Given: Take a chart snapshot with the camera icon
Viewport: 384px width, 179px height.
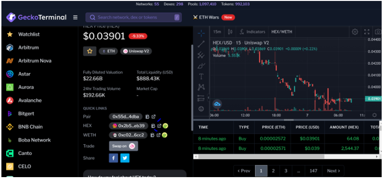Looking at the screenshot, I should click(x=378, y=32).
